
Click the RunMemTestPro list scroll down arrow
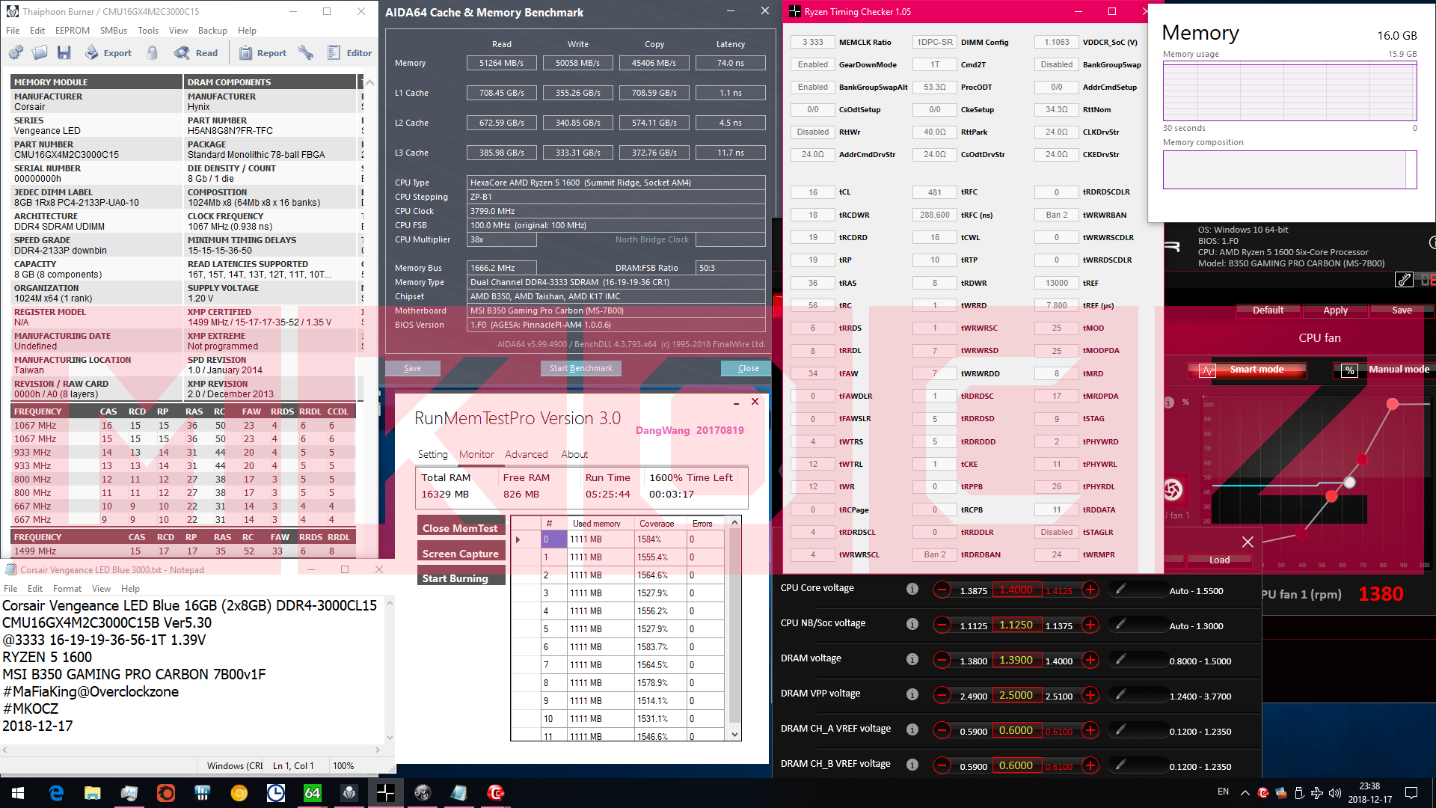(x=735, y=735)
